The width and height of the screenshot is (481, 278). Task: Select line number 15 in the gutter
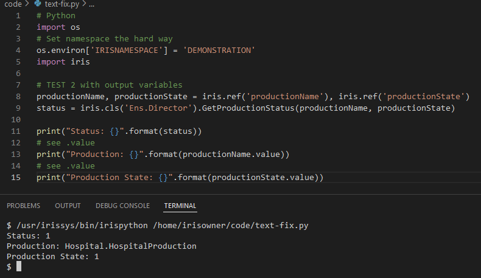point(16,177)
